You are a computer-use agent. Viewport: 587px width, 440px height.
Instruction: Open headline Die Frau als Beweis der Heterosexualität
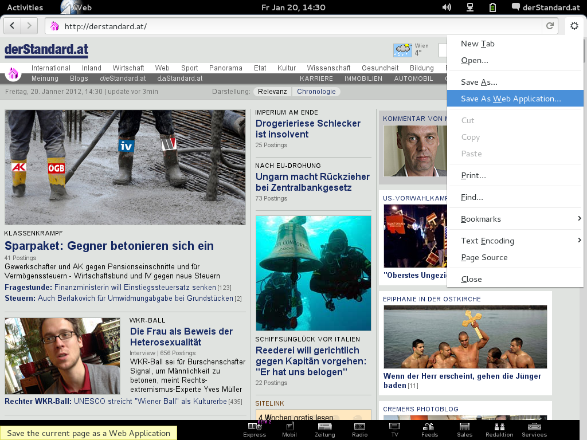tap(181, 337)
